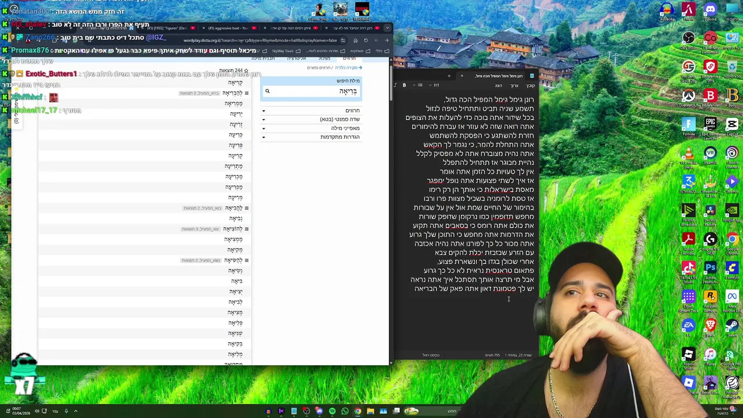
Task: Open the EA app desktop icon
Action: (x=688, y=326)
